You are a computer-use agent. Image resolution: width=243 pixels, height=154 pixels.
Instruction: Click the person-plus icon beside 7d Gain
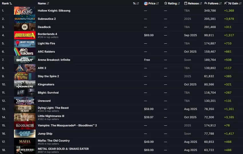[226, 3]
